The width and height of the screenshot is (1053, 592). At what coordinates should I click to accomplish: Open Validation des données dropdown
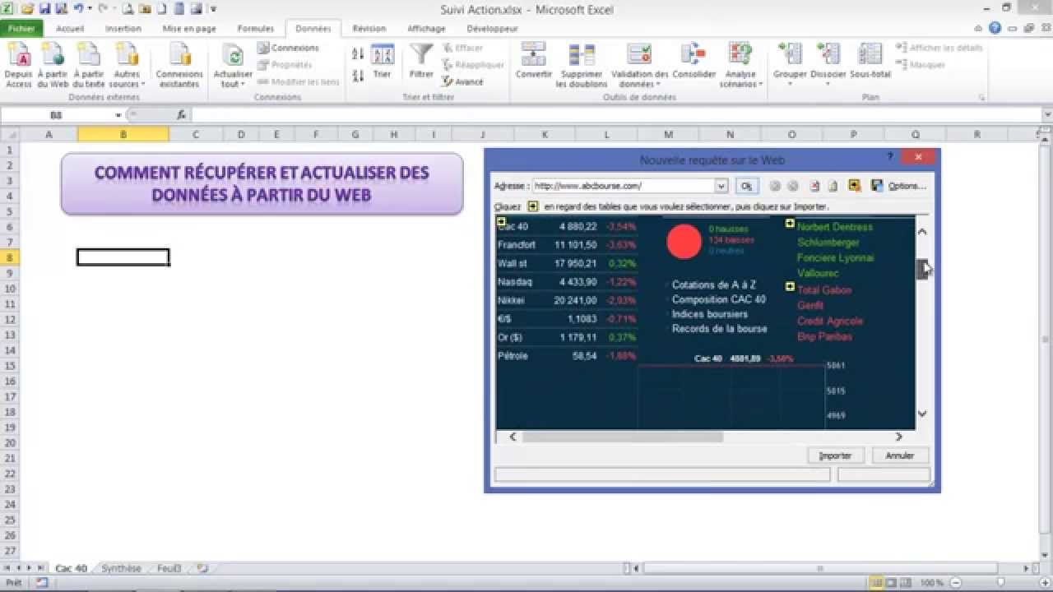coord(640,79)
